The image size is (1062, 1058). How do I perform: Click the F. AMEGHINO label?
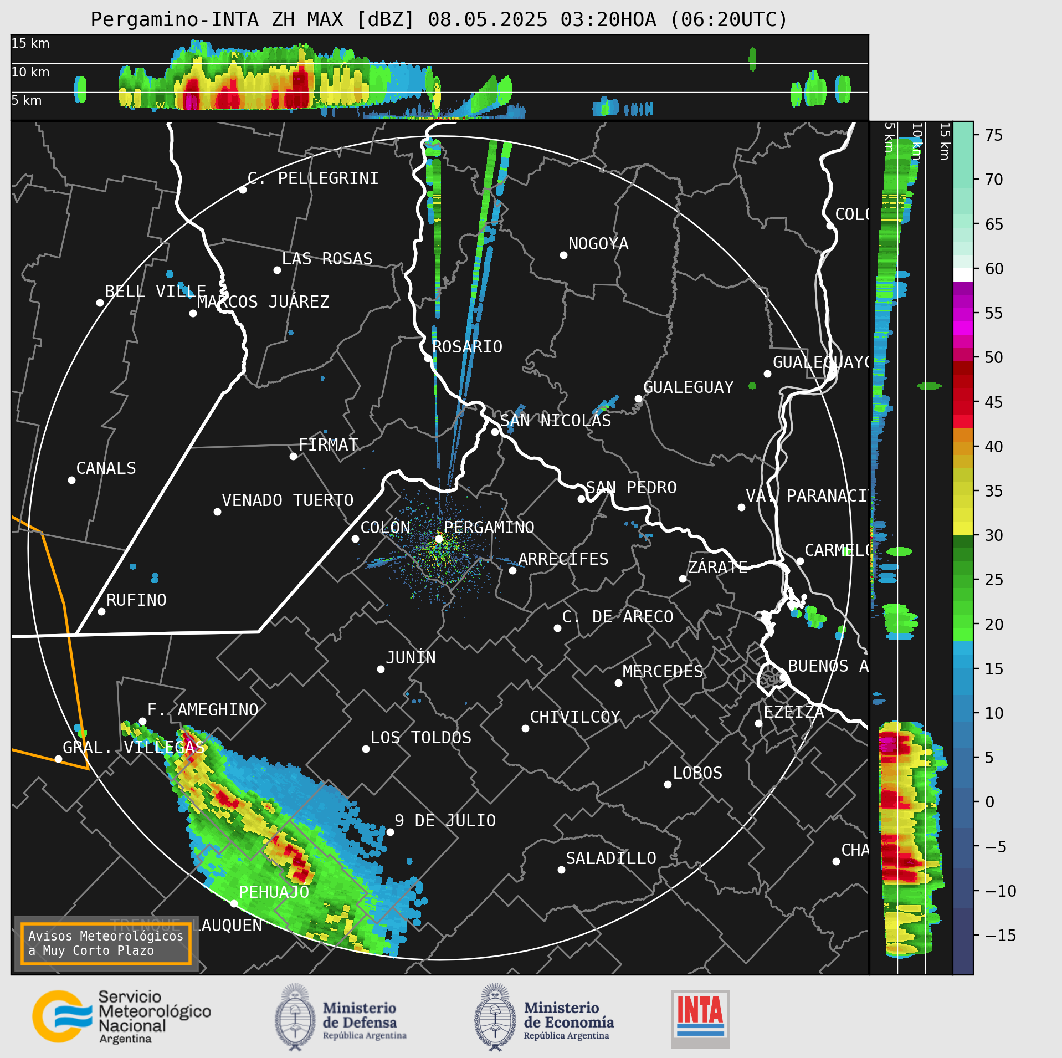tap(203, 709)
